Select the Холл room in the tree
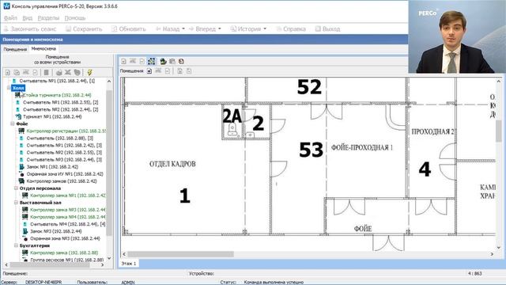Image resolution: width=506 pixels, height=285 pixels. (18, 88)
